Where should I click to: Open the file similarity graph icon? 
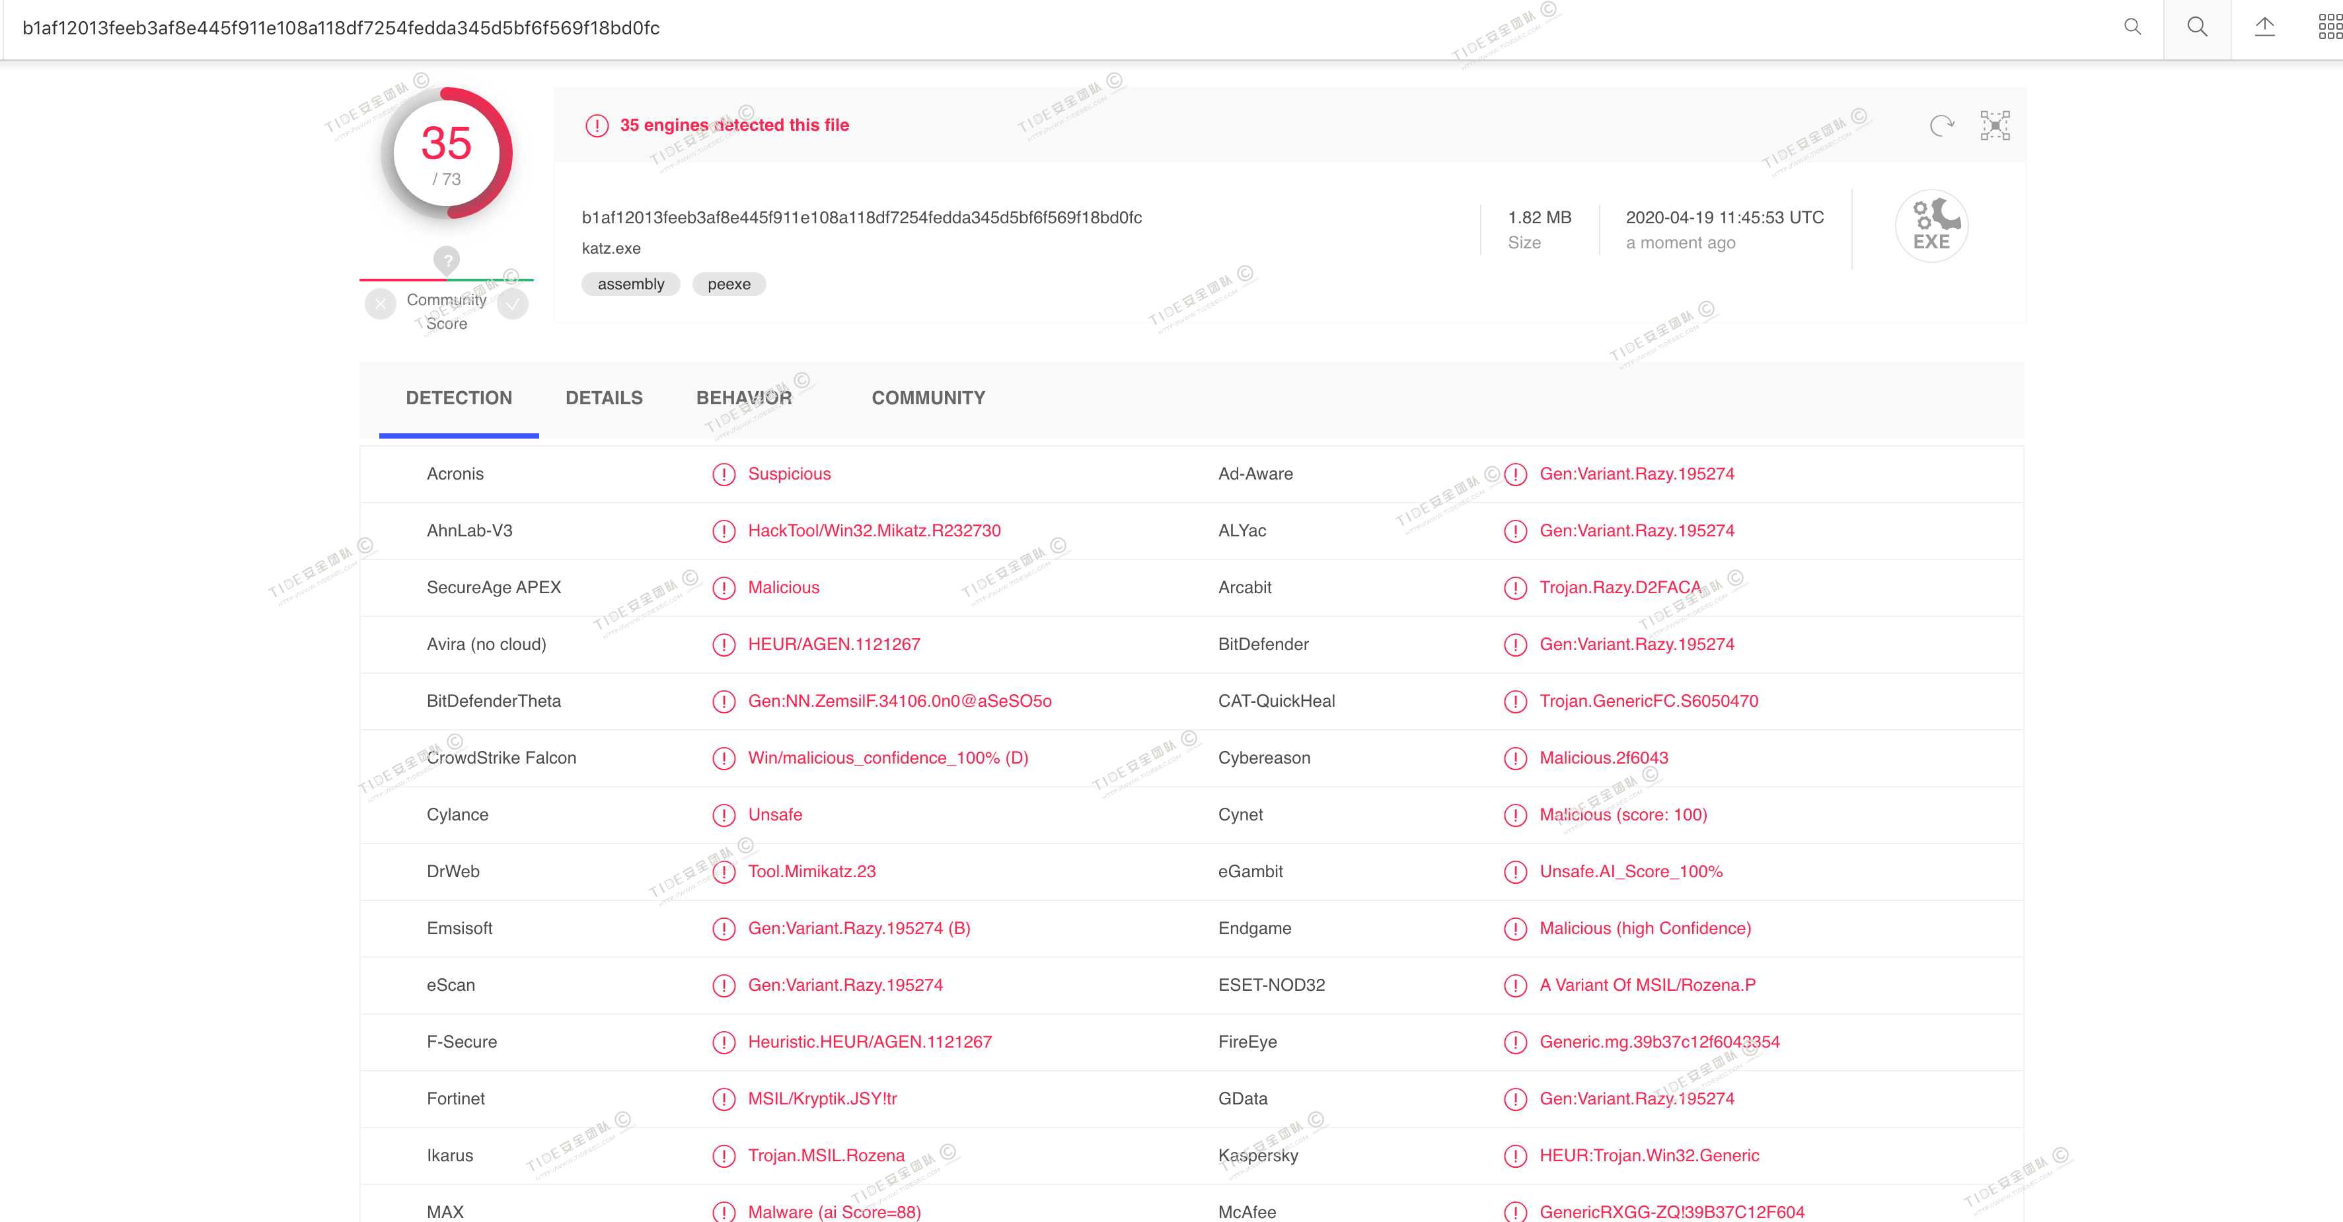pyautogui.click(x=1995, y=126)
